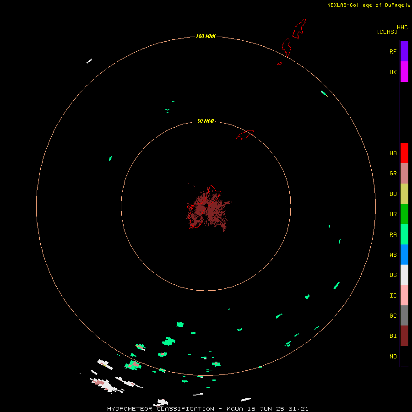Click the HR dark green legend swatch
Screen dimensions: 412x412
(x=404, y=214)
